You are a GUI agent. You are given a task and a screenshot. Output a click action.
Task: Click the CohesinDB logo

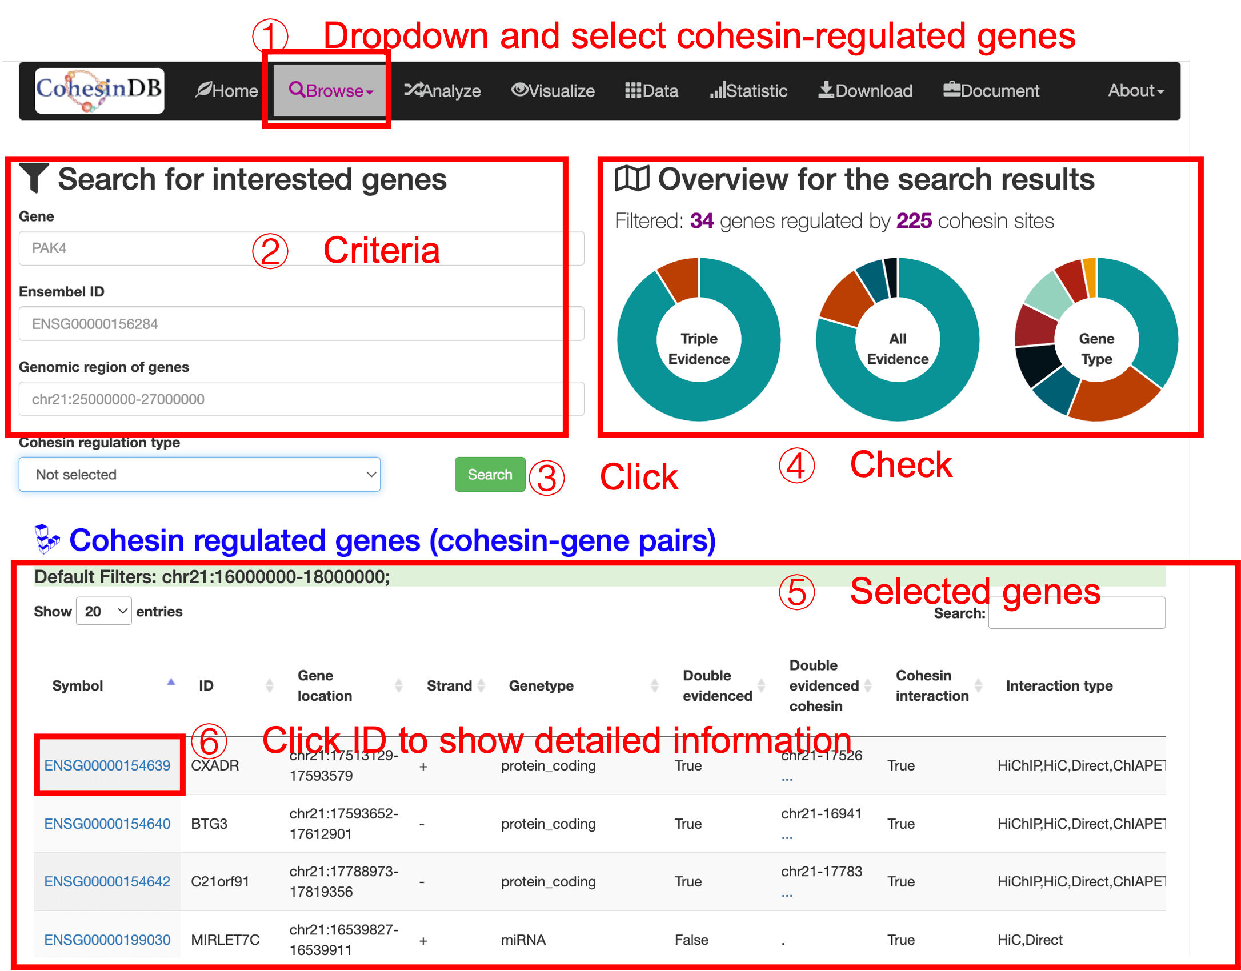(x=98, y=91)
